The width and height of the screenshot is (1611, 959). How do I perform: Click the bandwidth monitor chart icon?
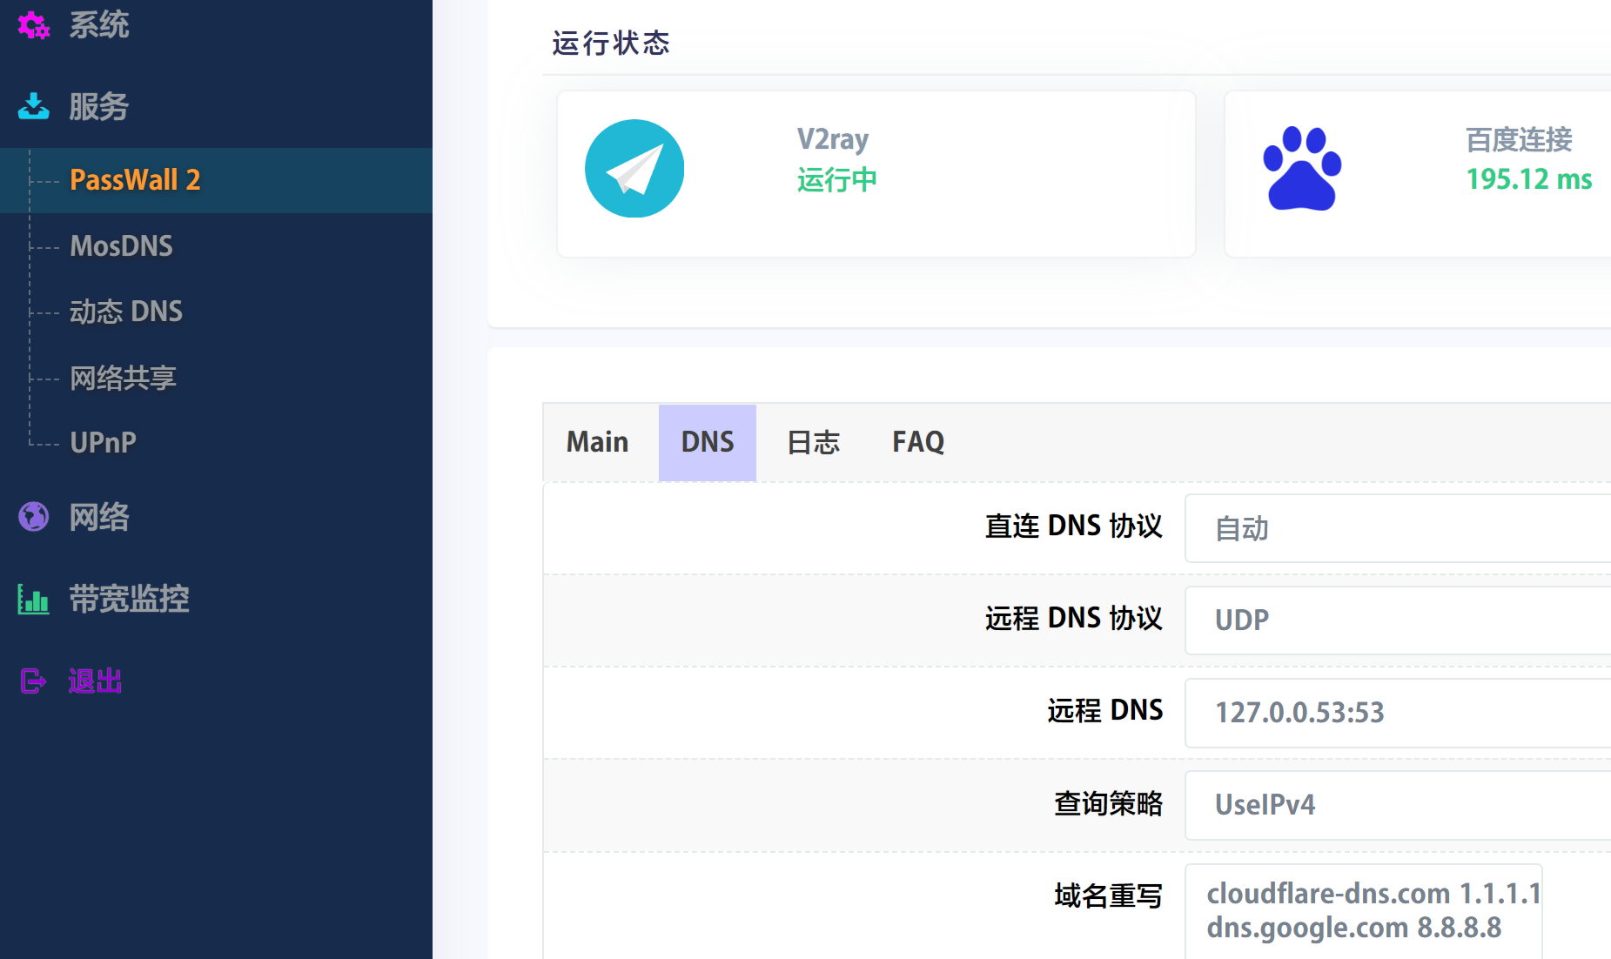coord(34,599)
